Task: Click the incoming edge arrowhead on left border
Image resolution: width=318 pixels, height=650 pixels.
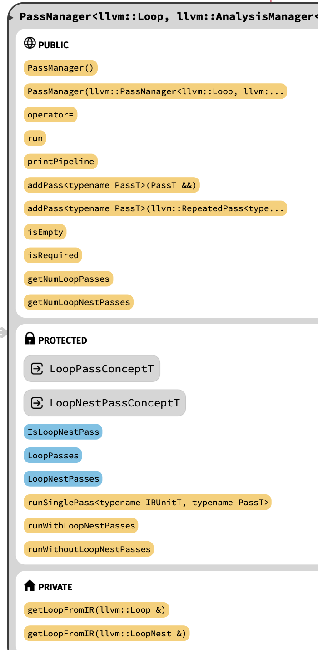Action: point(4,333)
